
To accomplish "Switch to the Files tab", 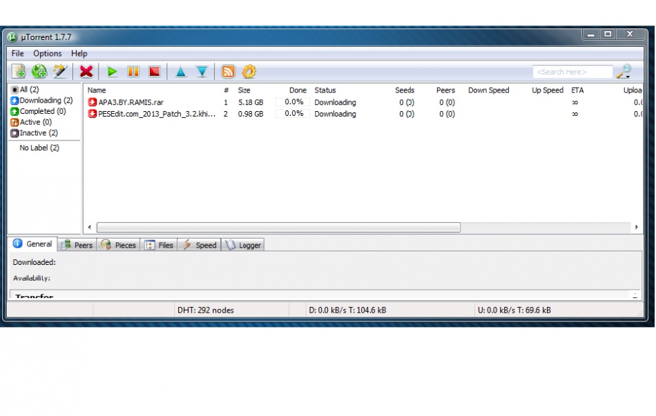I will 159,245.
